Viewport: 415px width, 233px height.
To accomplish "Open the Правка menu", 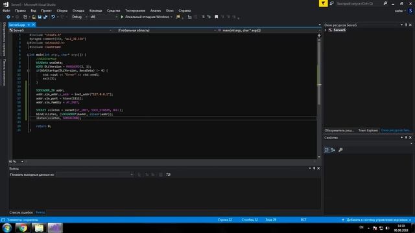I will [x=20, y=10].
